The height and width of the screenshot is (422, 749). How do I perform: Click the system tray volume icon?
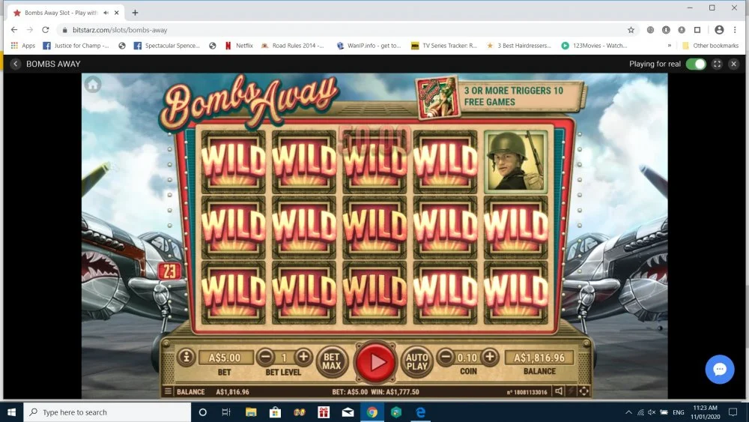coord(652,412)
